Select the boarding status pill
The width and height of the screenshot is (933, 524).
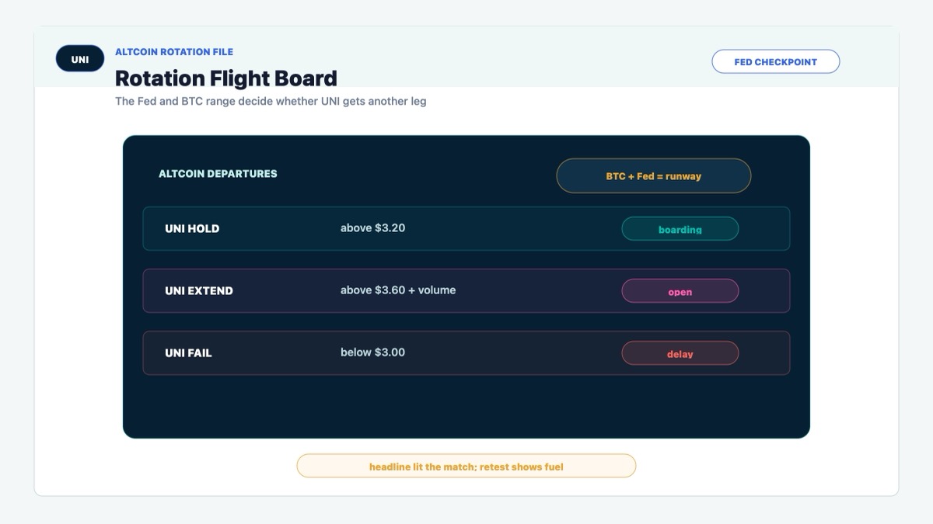(680, 229)
